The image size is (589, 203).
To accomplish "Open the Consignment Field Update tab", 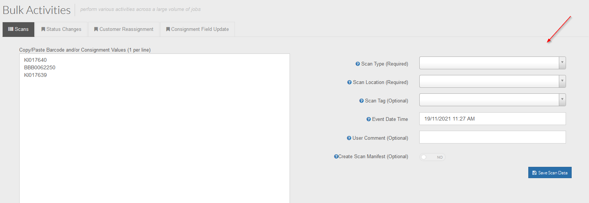I will [x=198, y=29].
